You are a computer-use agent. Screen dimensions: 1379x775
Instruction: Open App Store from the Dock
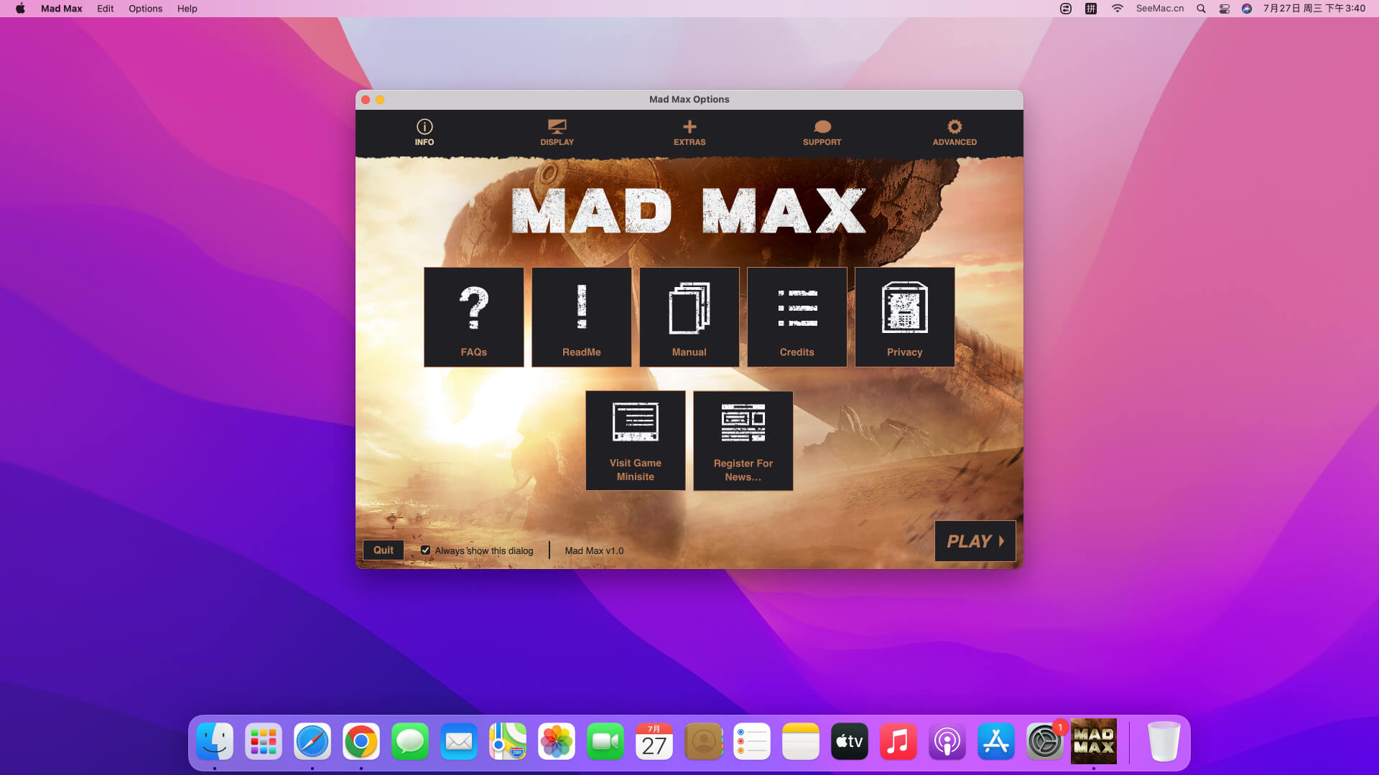point(996,742)
